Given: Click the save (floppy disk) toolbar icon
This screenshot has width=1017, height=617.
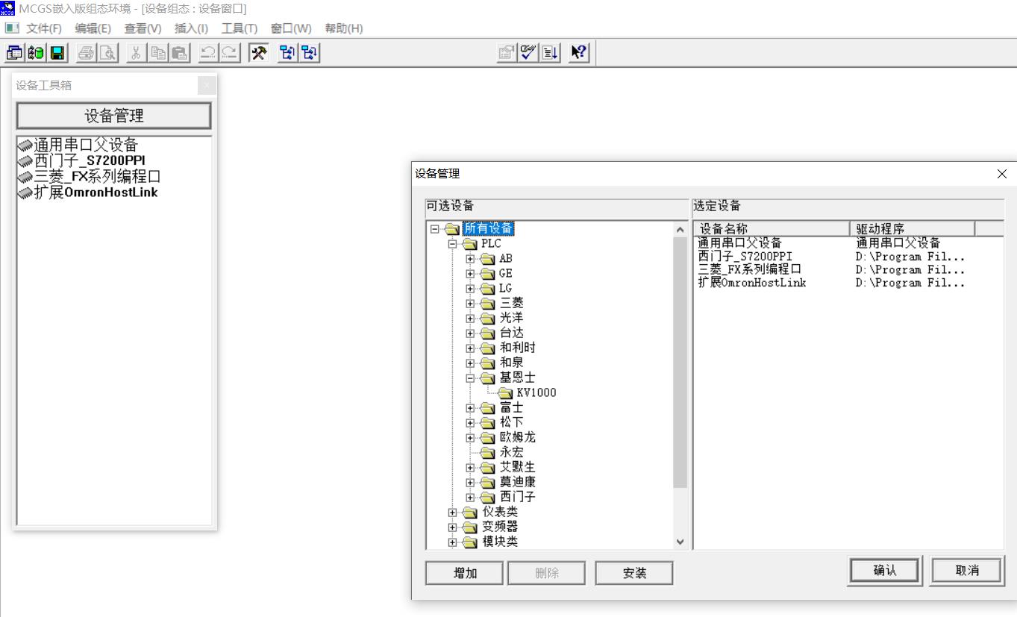Looking at the screenshot, I should [57, 53].
